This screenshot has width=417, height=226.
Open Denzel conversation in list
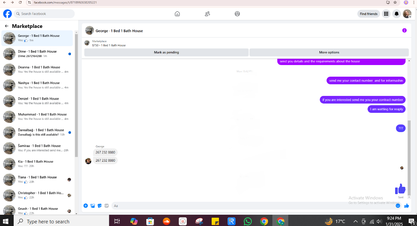point(37,101)
